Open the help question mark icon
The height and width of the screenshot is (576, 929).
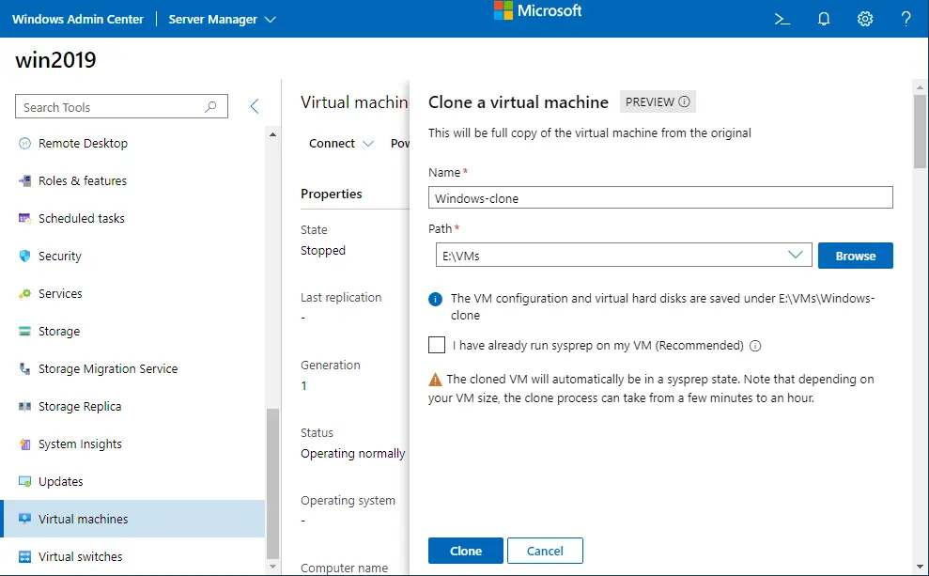906,19
